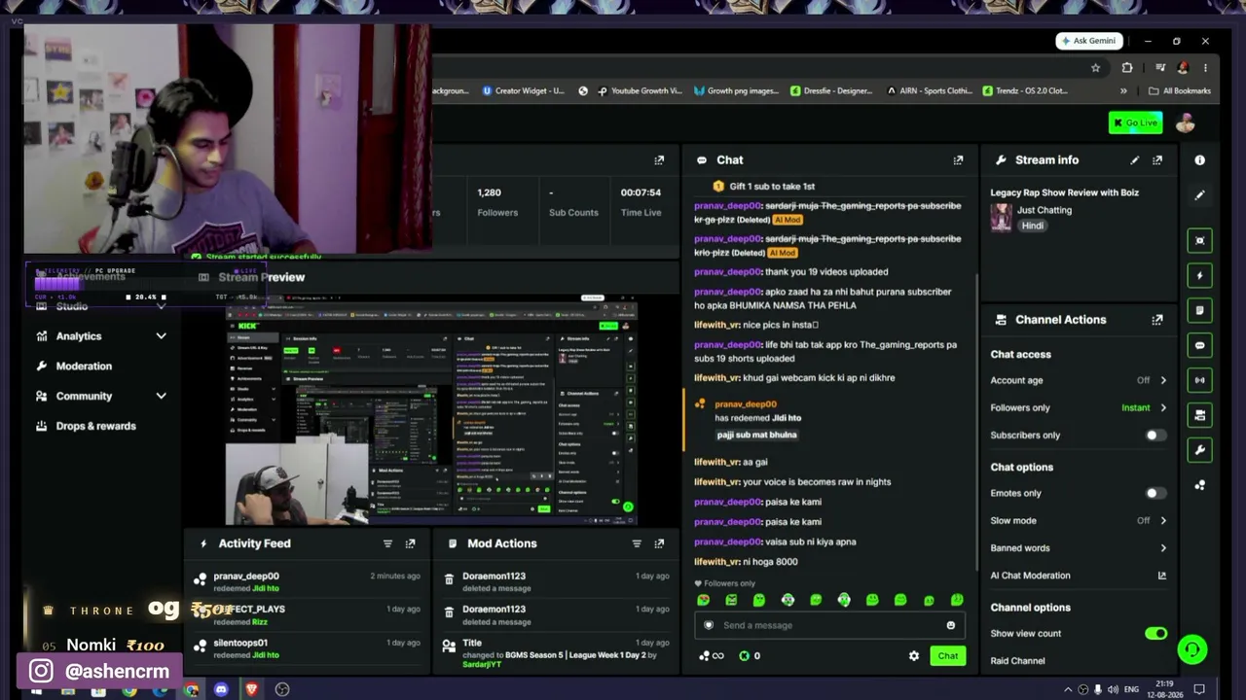Toggle the Mod Actions note widget in sidebar
Image resolution: width=1246 pixels, height=700 pixels.
point(1199,310)
